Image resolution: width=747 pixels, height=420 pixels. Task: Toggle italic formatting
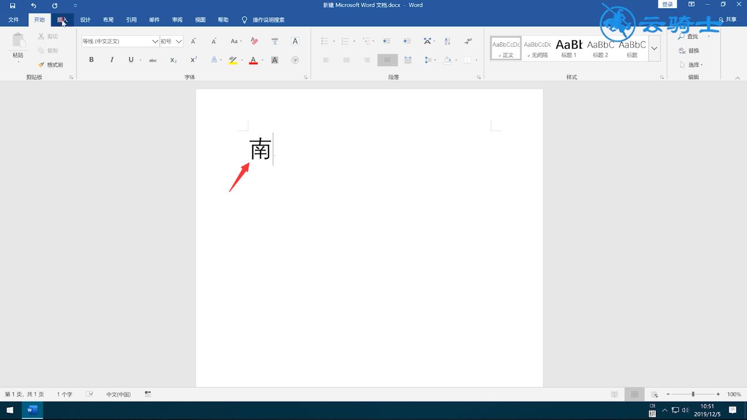tap(112, 60)
